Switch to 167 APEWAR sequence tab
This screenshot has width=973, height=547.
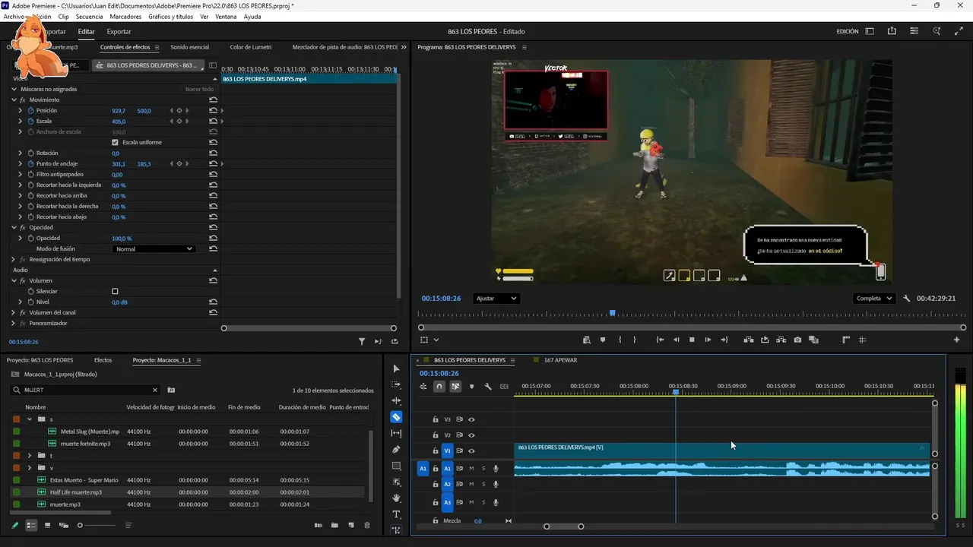point(560,360)
